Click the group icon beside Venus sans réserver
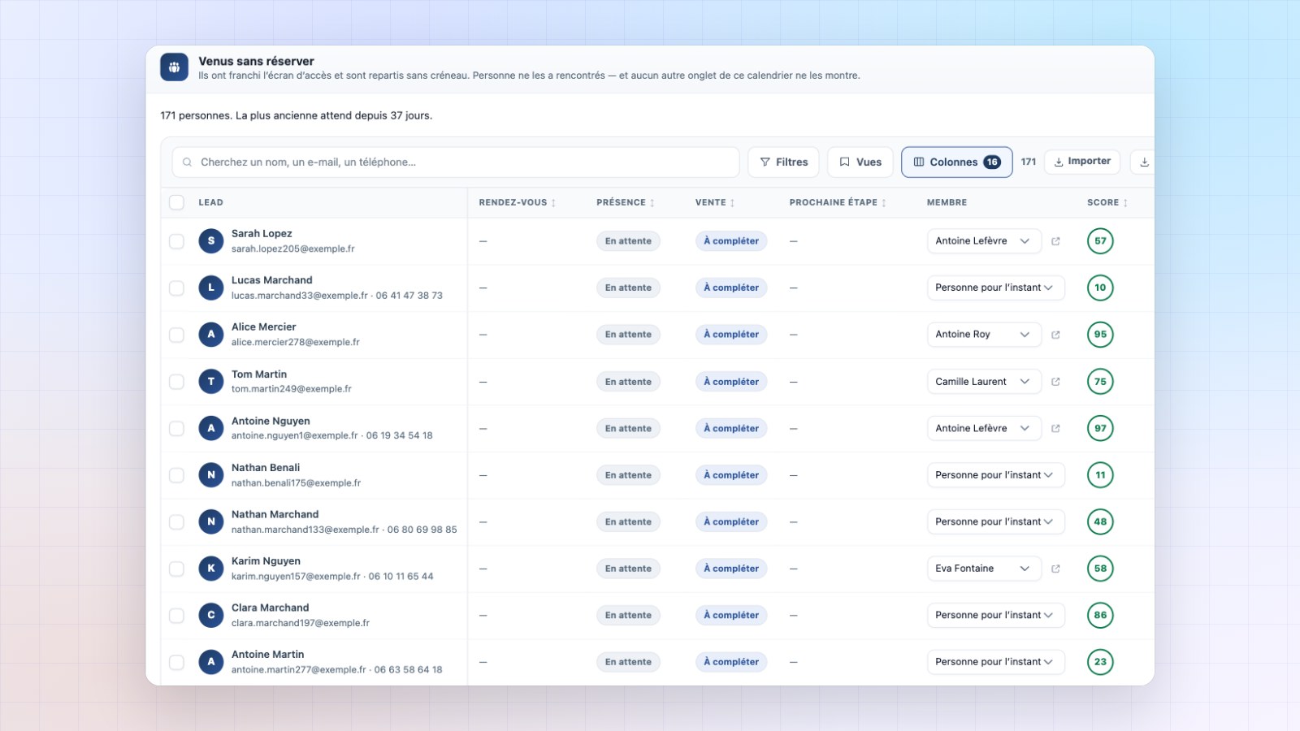 [174, 67]
